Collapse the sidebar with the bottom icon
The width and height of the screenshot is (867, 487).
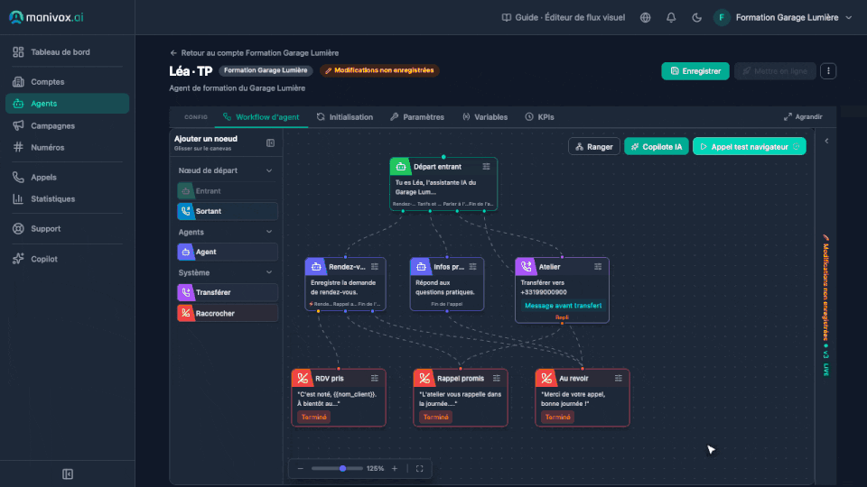(x=68, y=473)
